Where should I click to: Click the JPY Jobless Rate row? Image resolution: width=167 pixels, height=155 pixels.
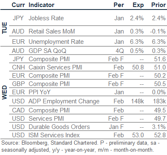point(88,18)
